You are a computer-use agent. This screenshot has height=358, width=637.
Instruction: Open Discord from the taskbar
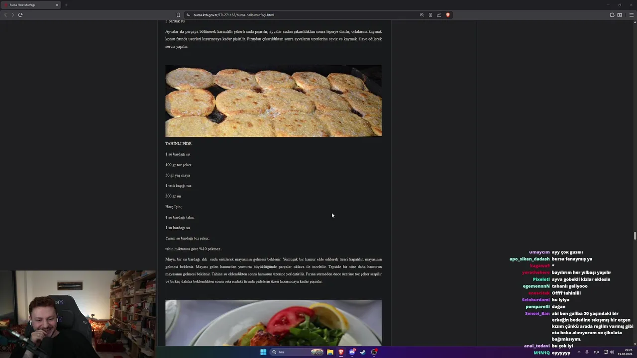tap(352, 352)
